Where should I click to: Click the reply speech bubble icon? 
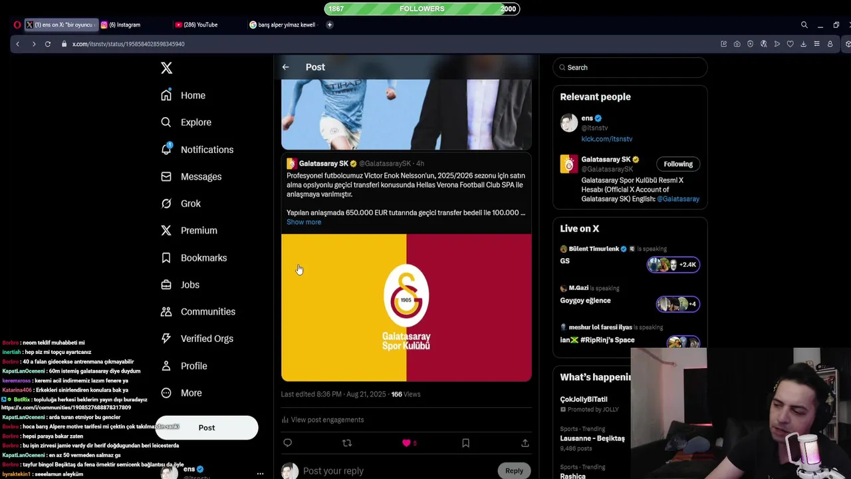point(287,443)
